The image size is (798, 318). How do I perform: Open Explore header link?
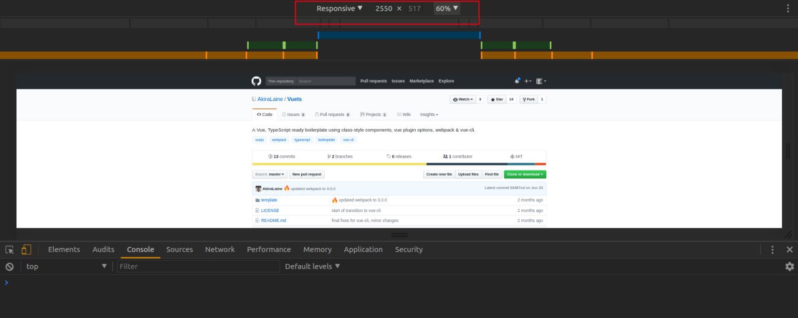click(x=446, y=81)
